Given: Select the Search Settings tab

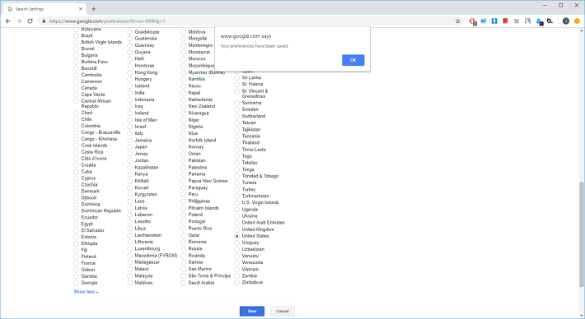Looking at the screenshot, I should point(45,9).
